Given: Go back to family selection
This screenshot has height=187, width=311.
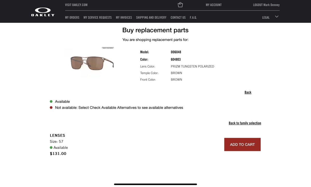Looking at the screenshot, I should (245, 123).
